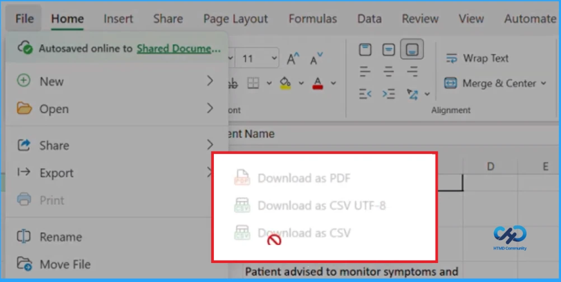This screenshot has height=282, width=561.
Task: Open the View tab
Action: pos(471,18)
